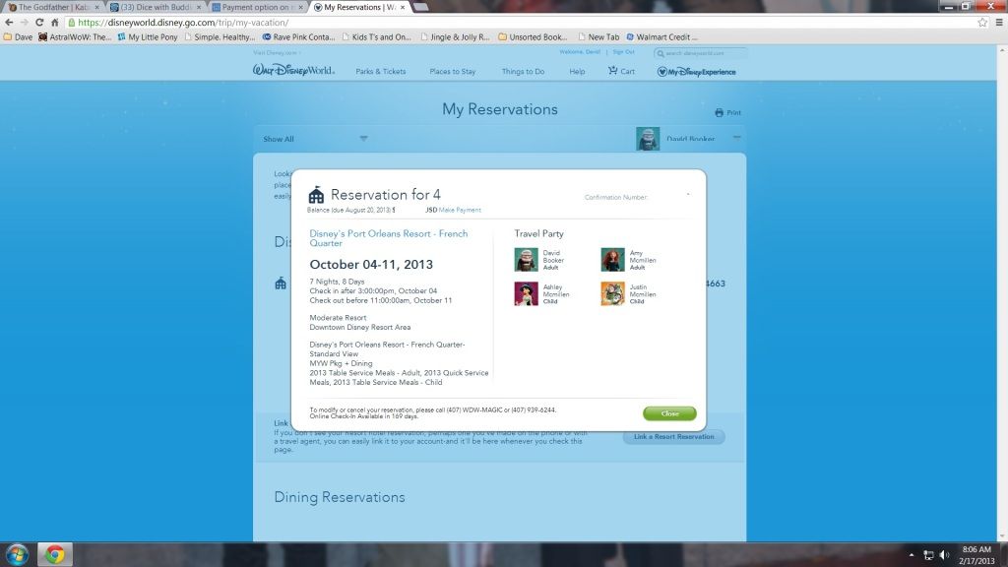
Task: Switch to the Payment option tab
Action: tap(257, 7)
